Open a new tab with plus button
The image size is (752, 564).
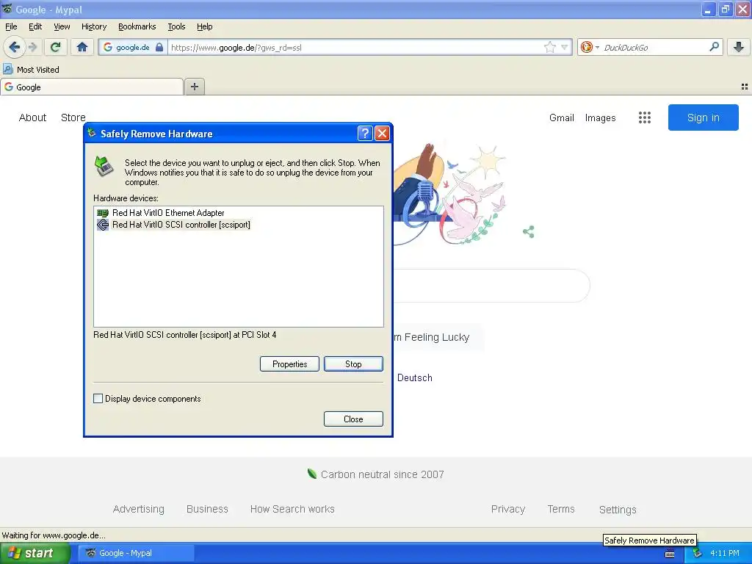(194, 87)
